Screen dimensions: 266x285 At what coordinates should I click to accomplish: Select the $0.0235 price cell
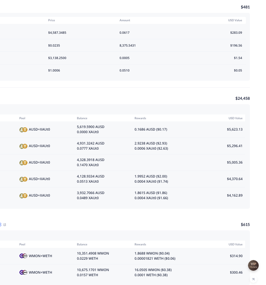coord(54,45)
